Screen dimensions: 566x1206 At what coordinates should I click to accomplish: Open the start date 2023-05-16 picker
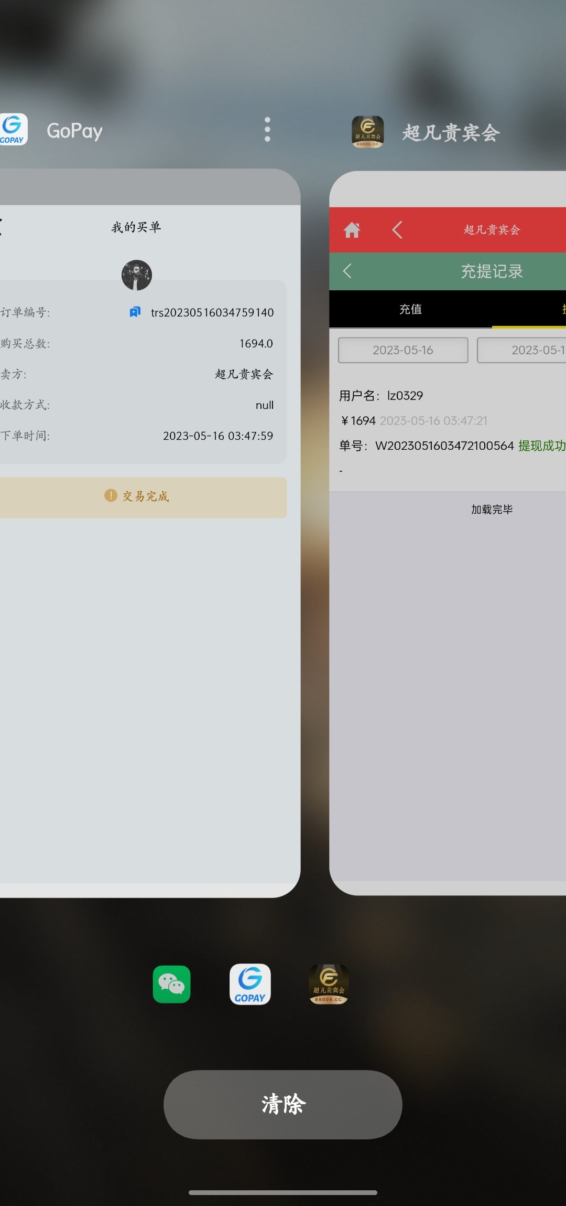pos(403,350)
